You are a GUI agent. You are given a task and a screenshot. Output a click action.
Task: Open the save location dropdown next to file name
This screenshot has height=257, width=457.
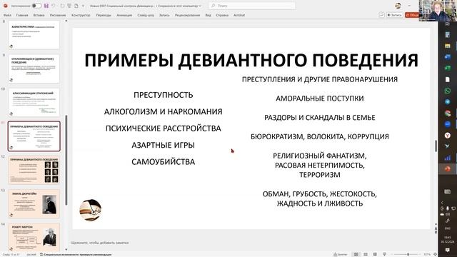point(200,6)
